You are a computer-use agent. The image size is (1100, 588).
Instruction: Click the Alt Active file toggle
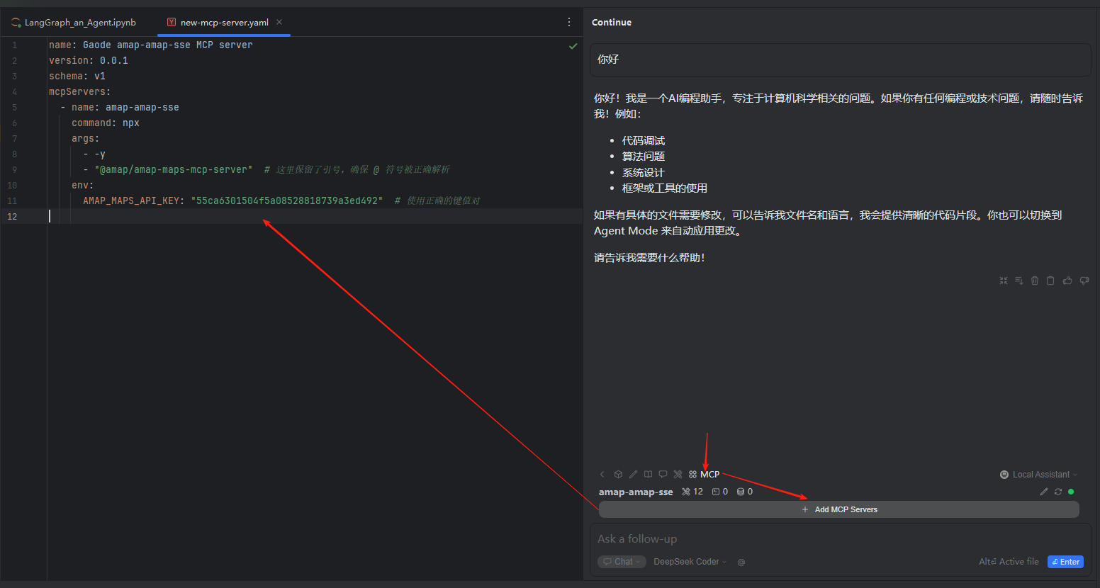1009,562
